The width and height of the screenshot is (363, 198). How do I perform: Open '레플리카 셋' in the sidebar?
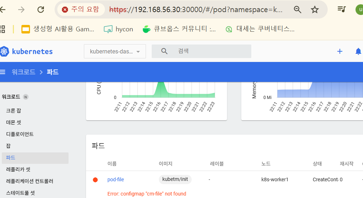18,170
